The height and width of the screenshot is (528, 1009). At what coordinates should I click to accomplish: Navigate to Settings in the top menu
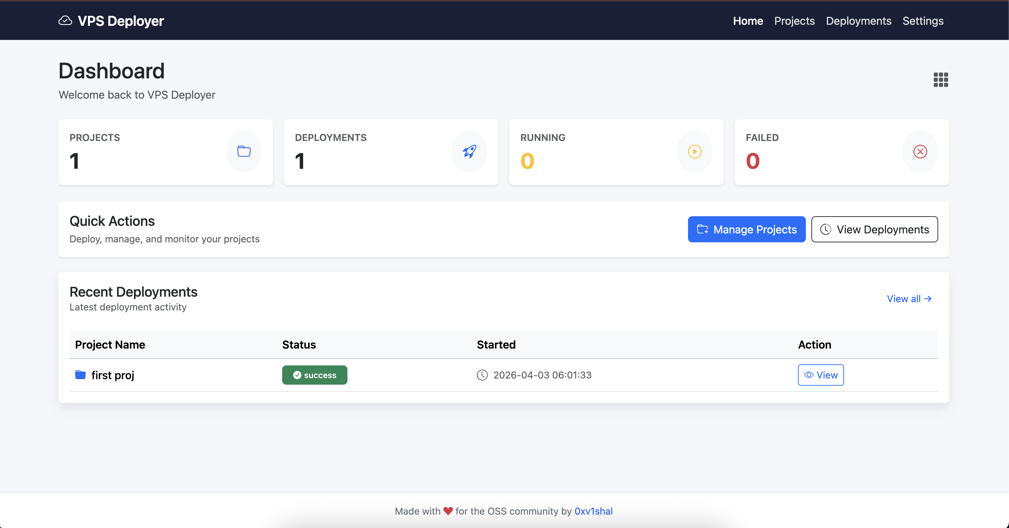pyautogui.click(x=923, y=21)
